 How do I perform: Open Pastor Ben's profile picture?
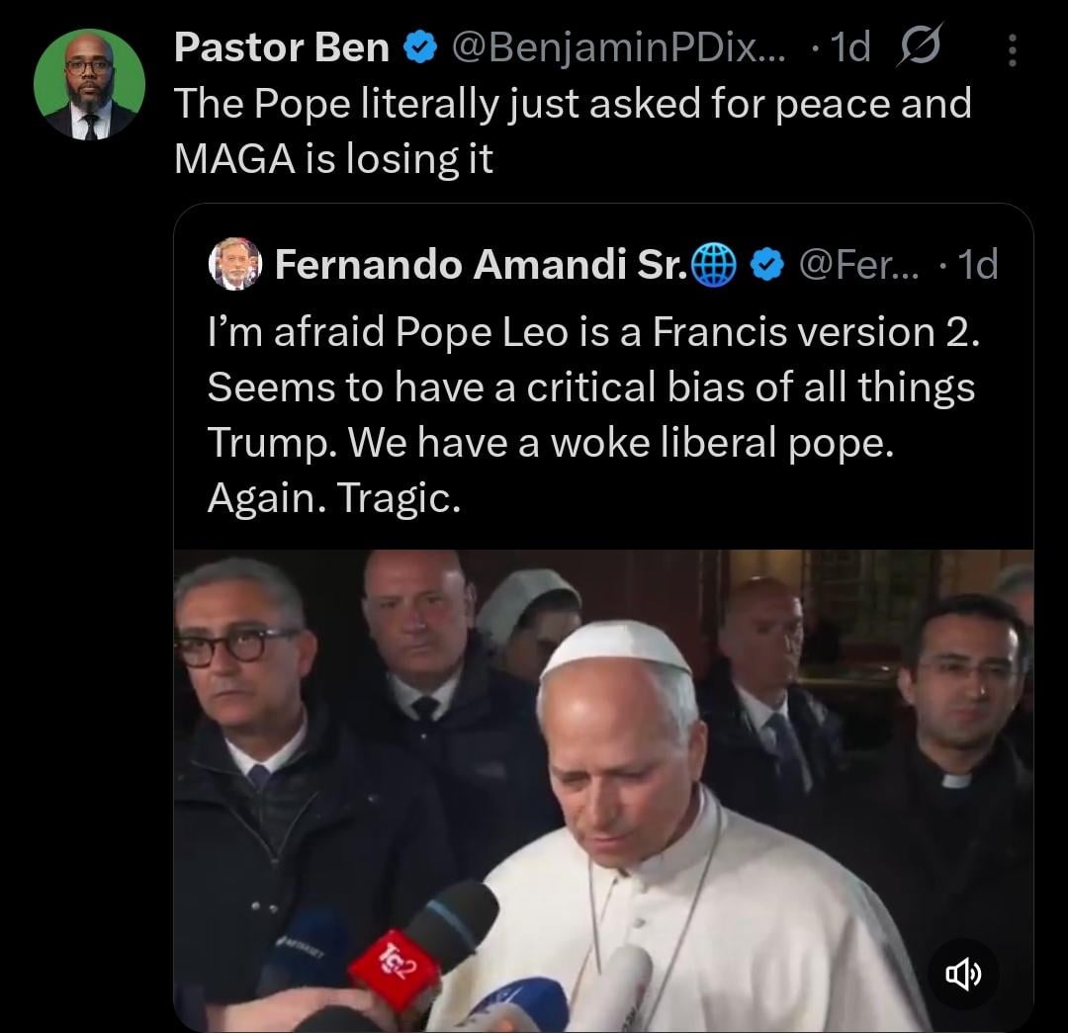[x=90, y=84]
